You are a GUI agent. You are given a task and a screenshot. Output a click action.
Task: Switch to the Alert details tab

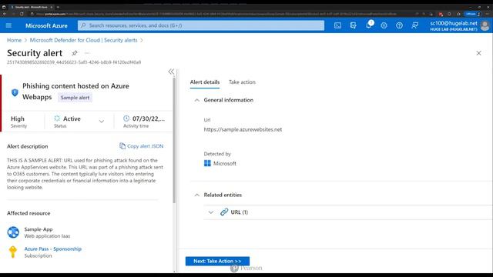205,82
